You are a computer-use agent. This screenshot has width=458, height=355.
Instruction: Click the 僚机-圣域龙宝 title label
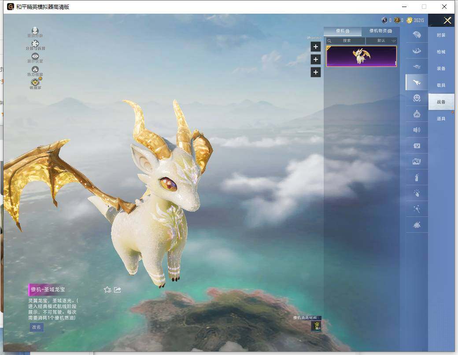(x=48, y=289)
